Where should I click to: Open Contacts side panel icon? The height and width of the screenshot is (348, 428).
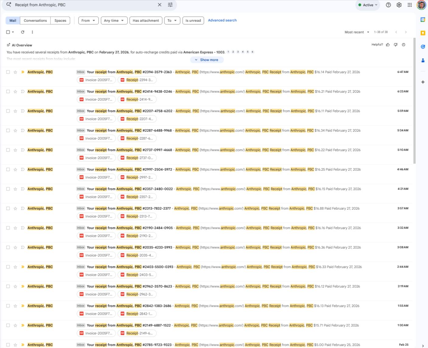coord(423,60)
